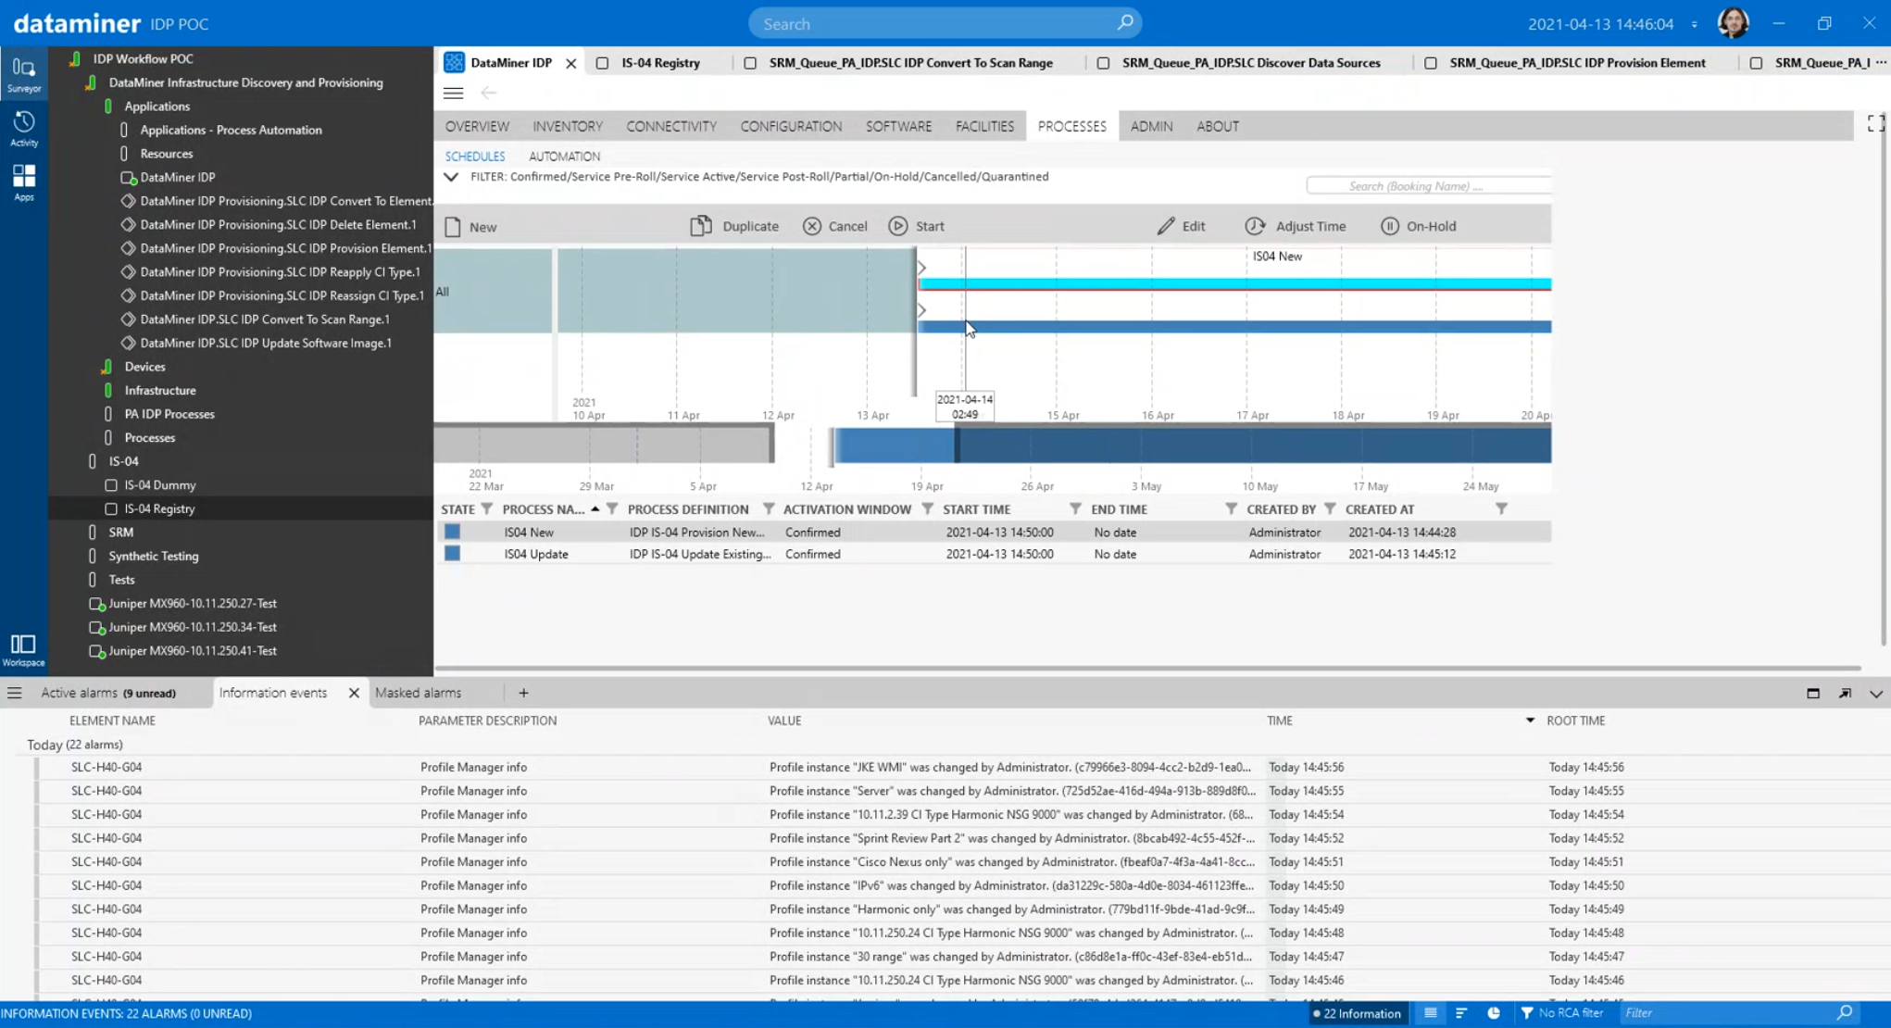
Task: Click the On-Hold pause icon
Action: tap(1389, 226)
